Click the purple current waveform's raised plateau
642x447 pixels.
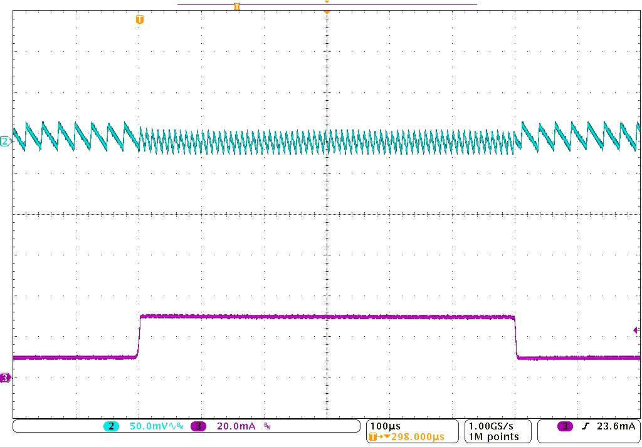point(326,317)
